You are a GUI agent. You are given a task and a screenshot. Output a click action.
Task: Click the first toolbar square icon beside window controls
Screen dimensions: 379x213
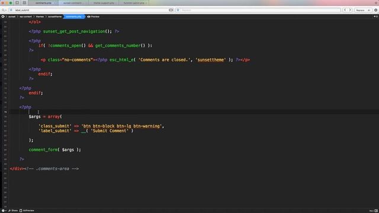(17, 3)
